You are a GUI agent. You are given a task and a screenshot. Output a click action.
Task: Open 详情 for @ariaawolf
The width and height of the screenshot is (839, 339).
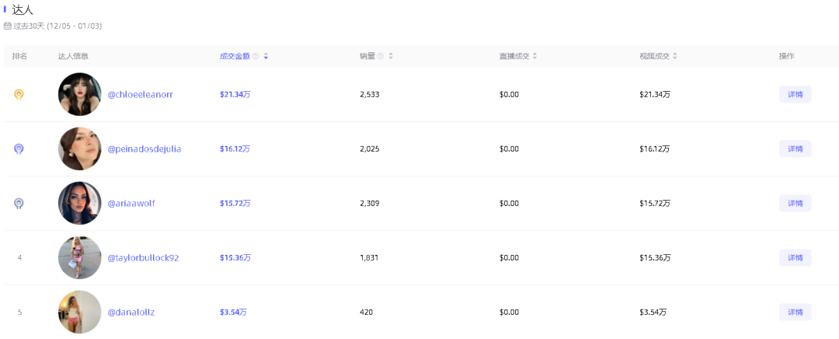[x=795, y=203]
